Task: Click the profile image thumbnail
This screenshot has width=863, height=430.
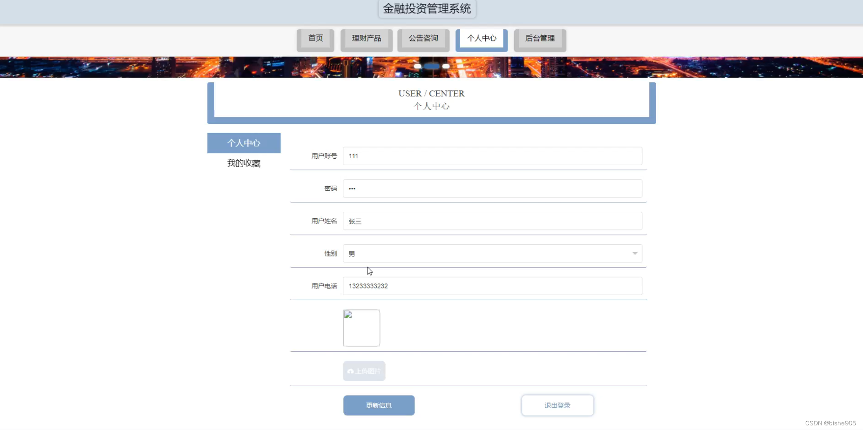Action: coord(361,328)
